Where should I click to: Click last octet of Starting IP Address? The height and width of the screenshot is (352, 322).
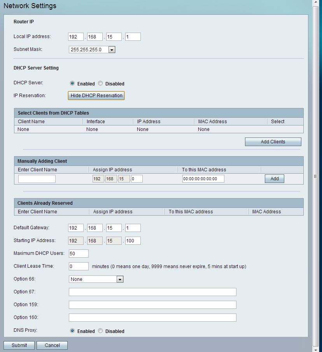133,241
